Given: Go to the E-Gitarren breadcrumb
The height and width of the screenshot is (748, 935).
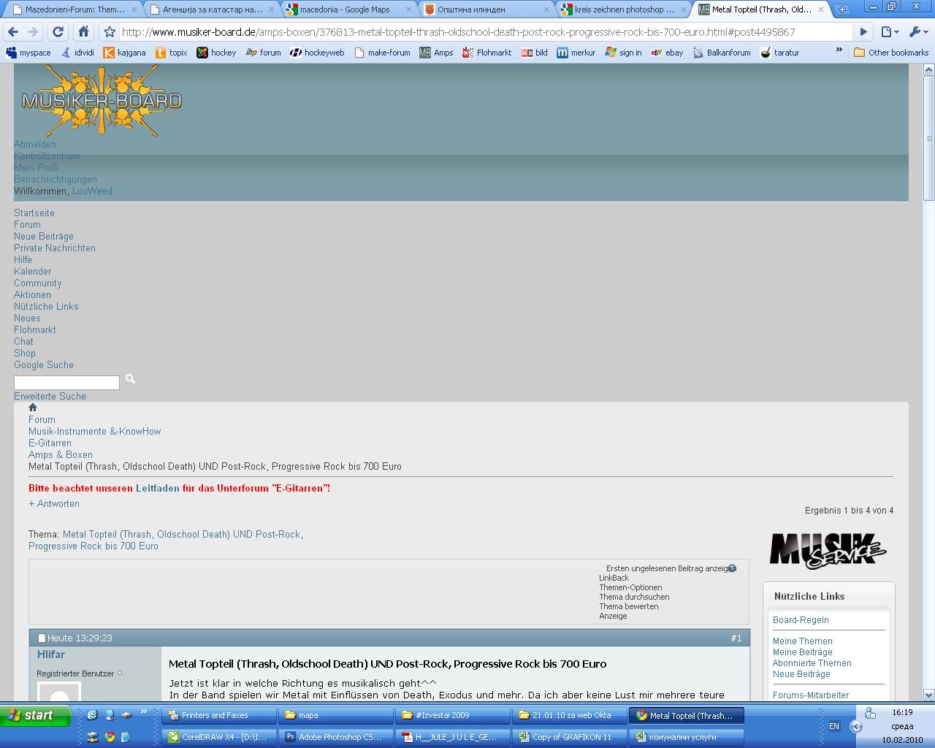Looking at the screenshot, I should tap(50, 443).
